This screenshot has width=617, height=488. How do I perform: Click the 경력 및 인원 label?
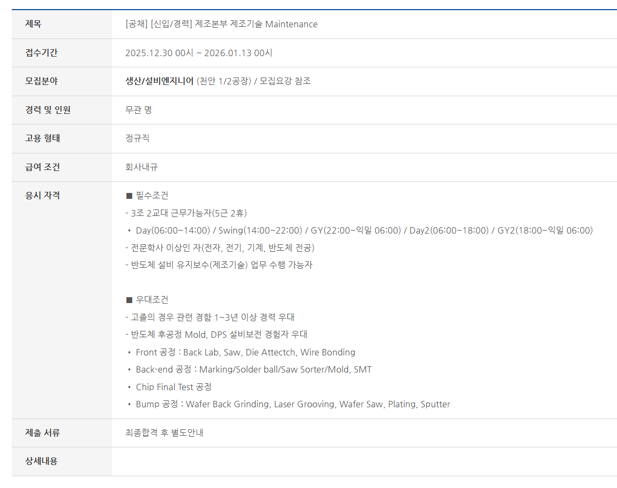pyautogui.click(x=48, y=110)
